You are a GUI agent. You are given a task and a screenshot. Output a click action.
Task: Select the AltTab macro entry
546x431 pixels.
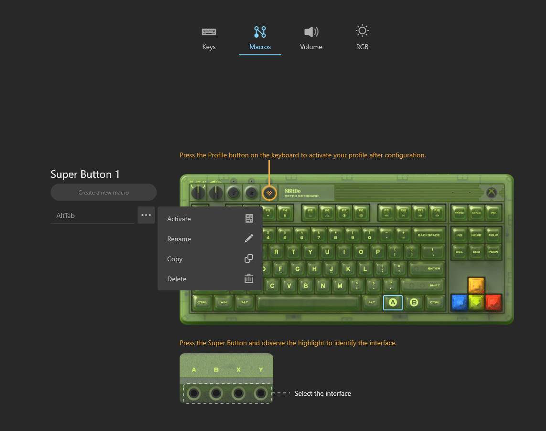(93, 215)
